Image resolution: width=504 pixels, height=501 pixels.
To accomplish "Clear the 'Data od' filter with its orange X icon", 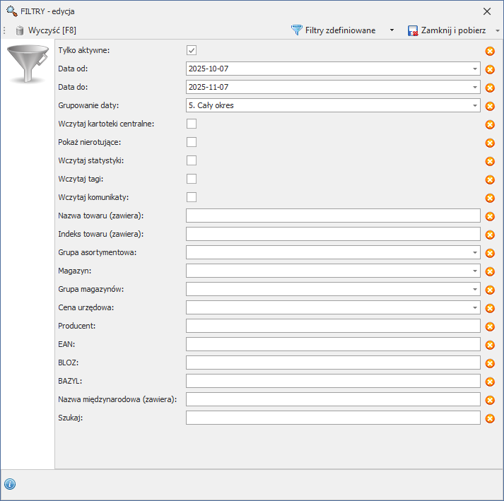I will (x=490, y=69).
